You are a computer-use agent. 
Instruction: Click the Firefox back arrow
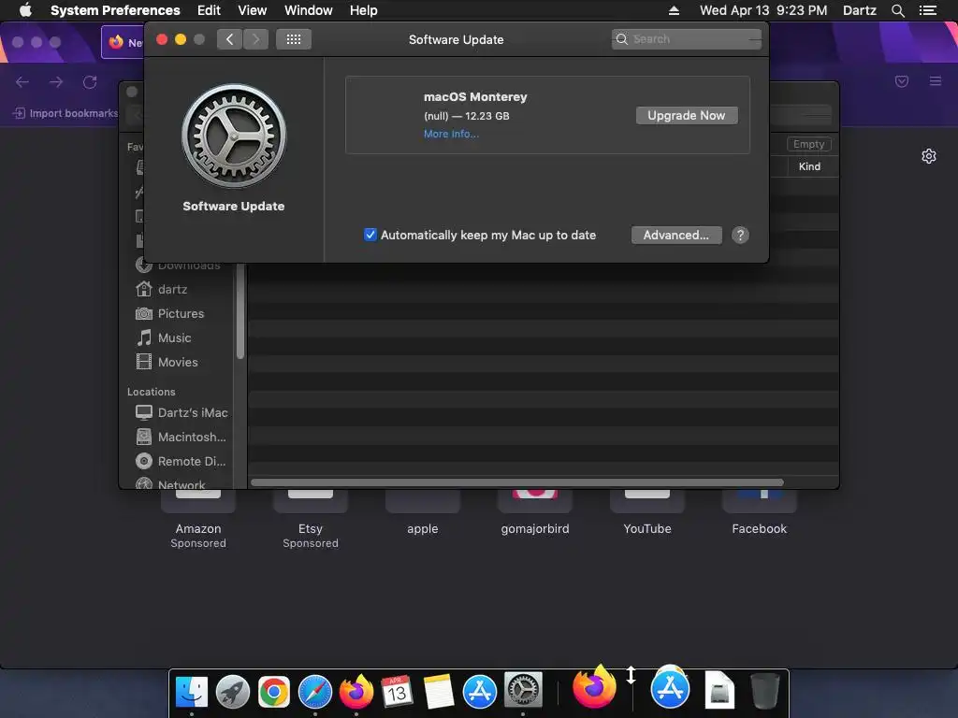[22, 82]
